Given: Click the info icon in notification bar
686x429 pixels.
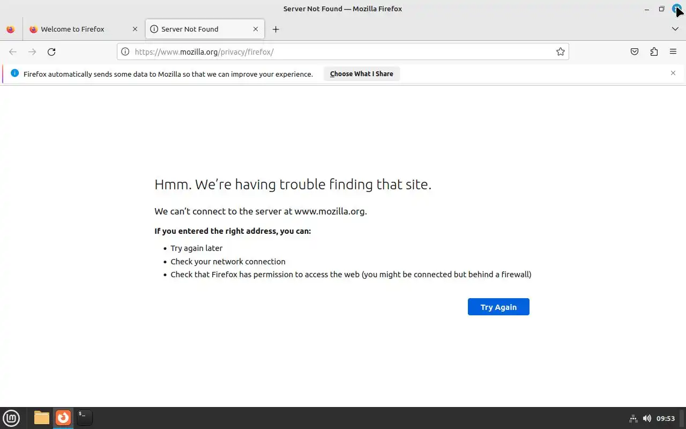Looking at the screenshot, I should 14,73.
